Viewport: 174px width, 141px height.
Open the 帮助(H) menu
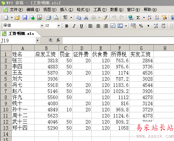pos(150,10)
